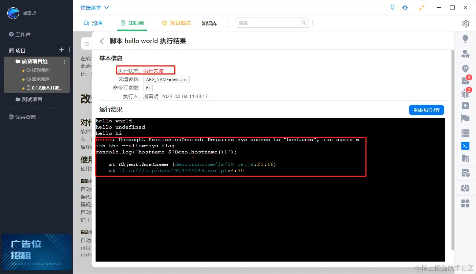Open the folder settings icon in the sidebar
This screenshot has width=476, height=274.
tap(465, 158)
